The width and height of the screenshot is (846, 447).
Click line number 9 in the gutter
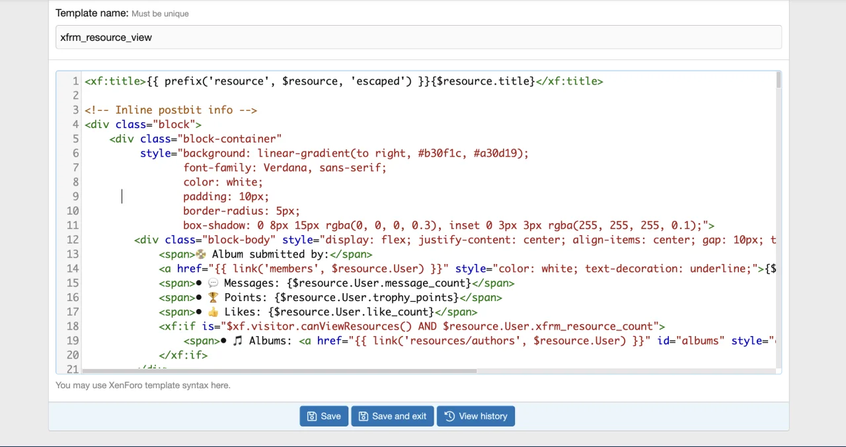75,197
